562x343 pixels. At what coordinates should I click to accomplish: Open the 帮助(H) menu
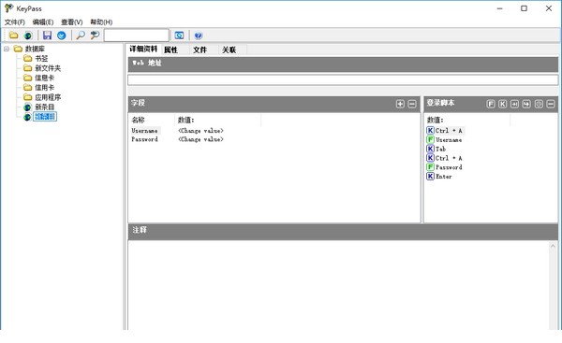[101, 22]
